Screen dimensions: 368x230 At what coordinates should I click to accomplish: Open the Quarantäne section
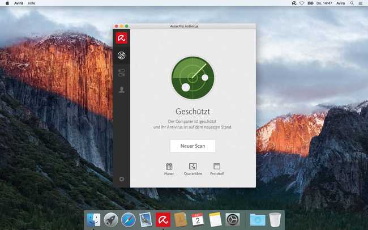[193, 169]
